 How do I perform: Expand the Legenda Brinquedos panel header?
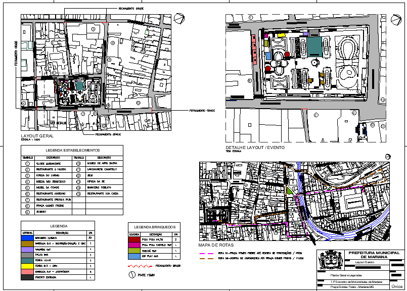(154, 227)
